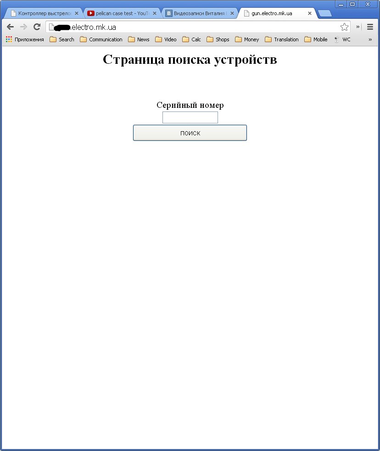This screenshot has width=380, height=451.
Task: Click the Серийный номер input field
Action: click(190, 117)
